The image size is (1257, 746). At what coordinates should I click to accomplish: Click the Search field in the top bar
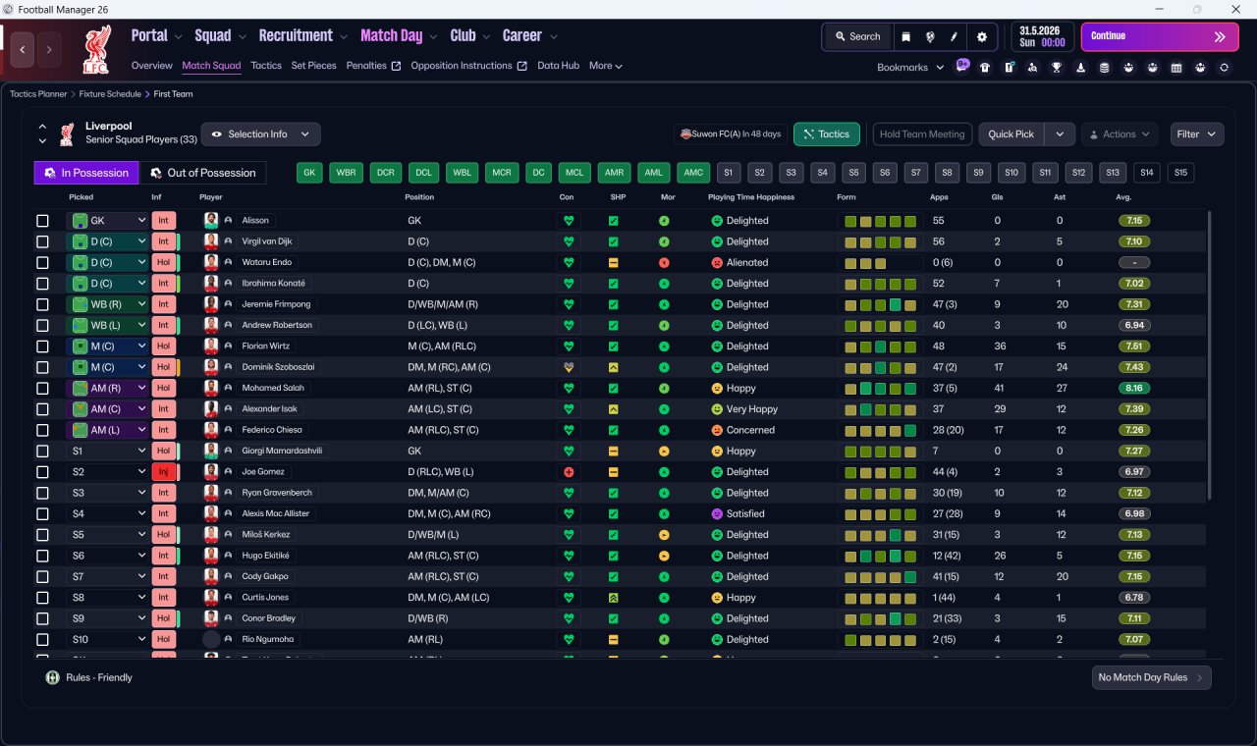(857, 36)
